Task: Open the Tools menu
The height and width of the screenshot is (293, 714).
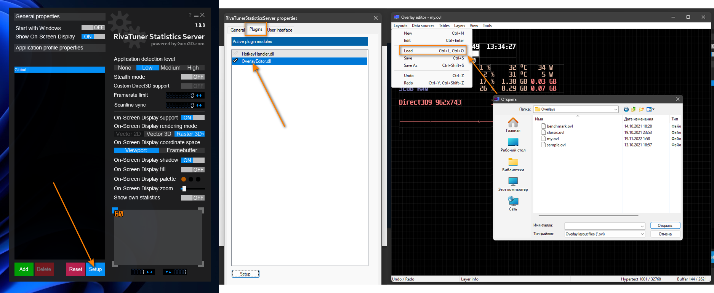Action: click(x=487, y=25)
